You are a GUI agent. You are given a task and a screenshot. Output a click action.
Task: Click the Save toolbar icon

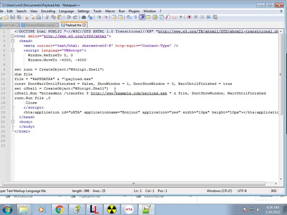coord(12,17)
